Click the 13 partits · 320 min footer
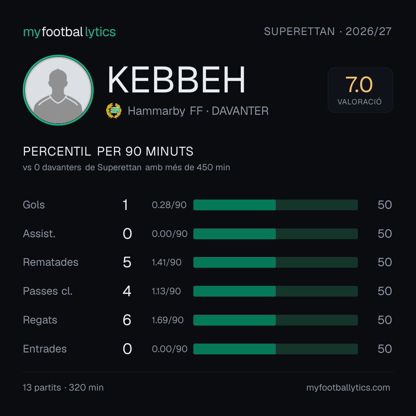416x416 pixels. tap(63, 387)
